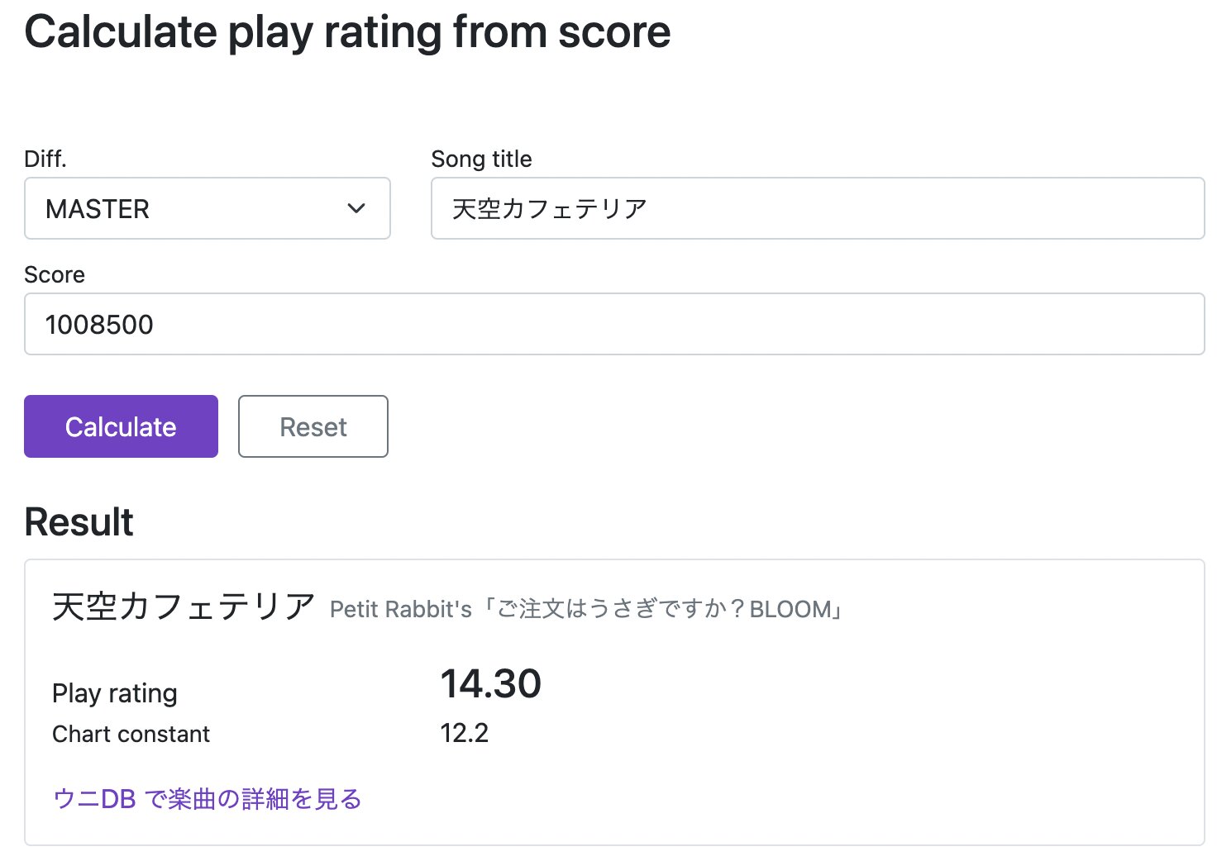Click the Song title input field
This screenshot has height=861, width=1217.
pos(818,208)
